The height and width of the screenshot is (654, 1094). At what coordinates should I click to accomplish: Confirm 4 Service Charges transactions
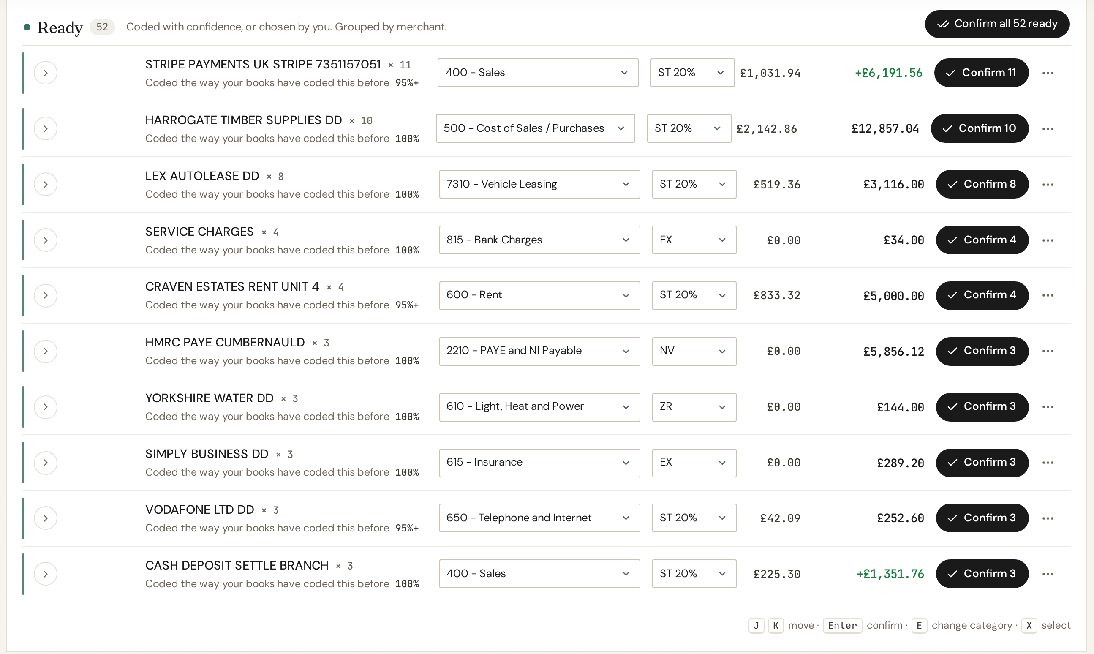click(982, 240)
